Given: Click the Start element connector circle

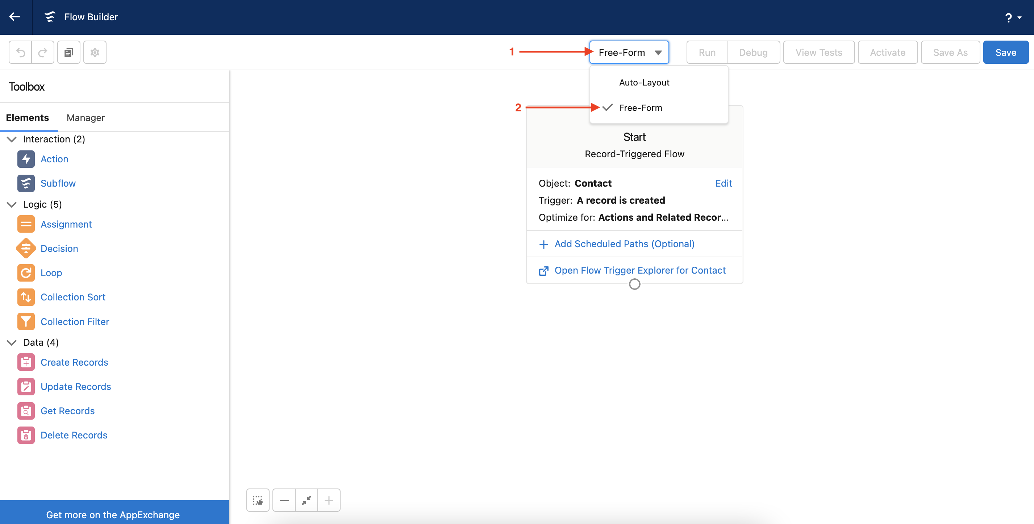Looking at the screenshot, I should click(634, 284).
